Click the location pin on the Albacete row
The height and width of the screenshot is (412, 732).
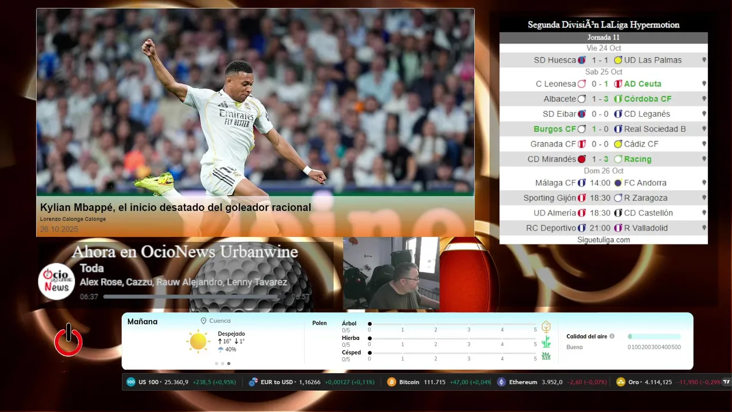tap(704, 99)
